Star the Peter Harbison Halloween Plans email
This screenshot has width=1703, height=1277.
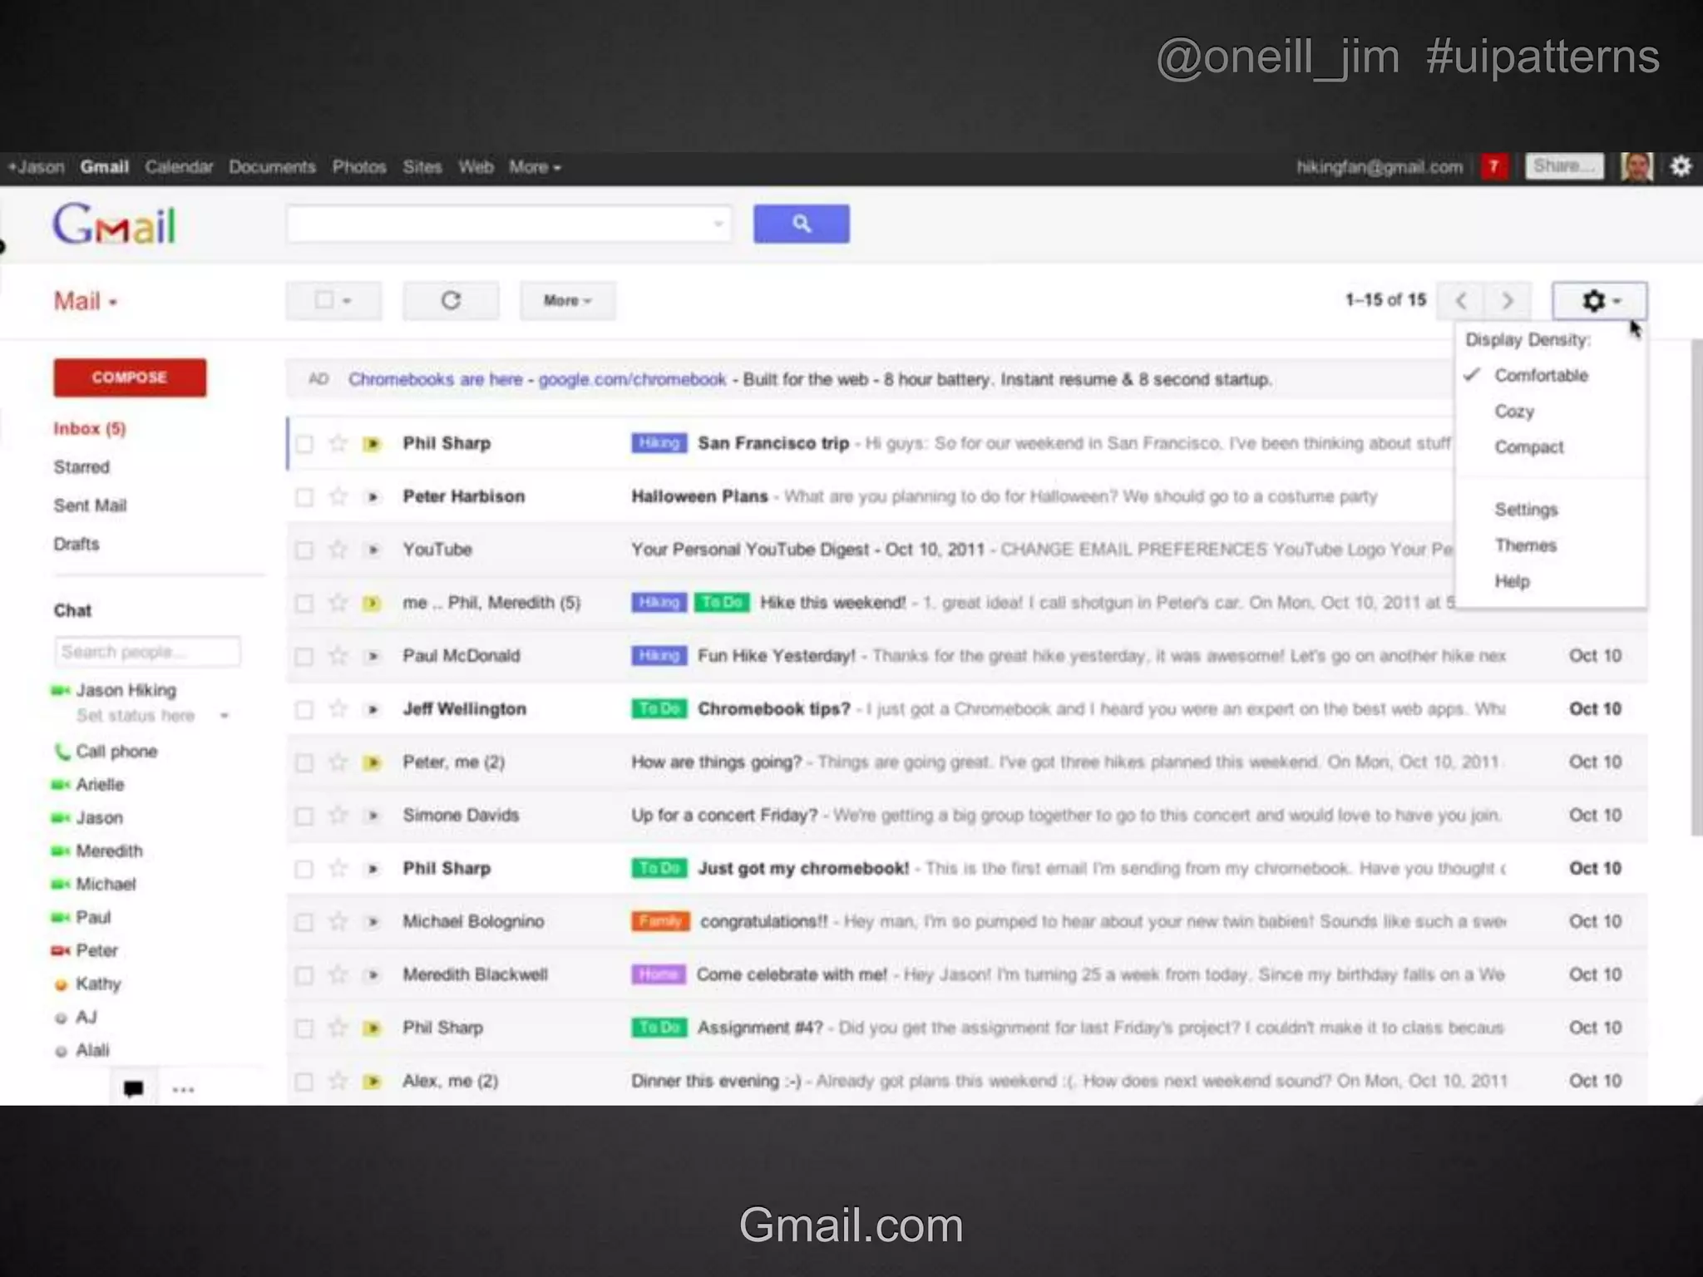click(338, 496)
